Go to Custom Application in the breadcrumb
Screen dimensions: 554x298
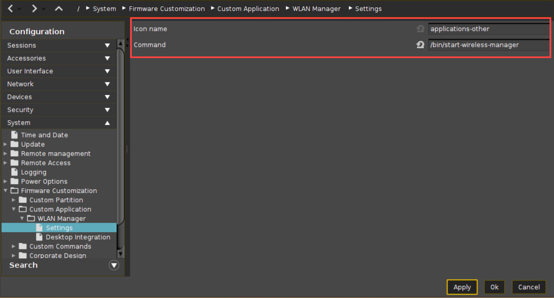coord(248,9)
